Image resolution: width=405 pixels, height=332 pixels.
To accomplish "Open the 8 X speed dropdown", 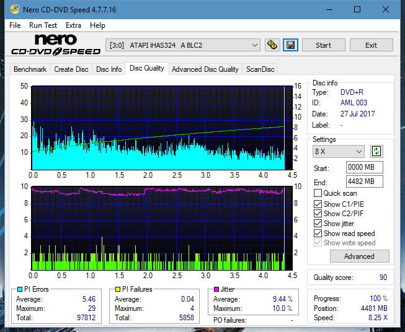I will coord(338,151).
